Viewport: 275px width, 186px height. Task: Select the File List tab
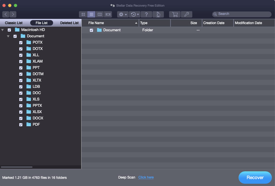(42, 23)
